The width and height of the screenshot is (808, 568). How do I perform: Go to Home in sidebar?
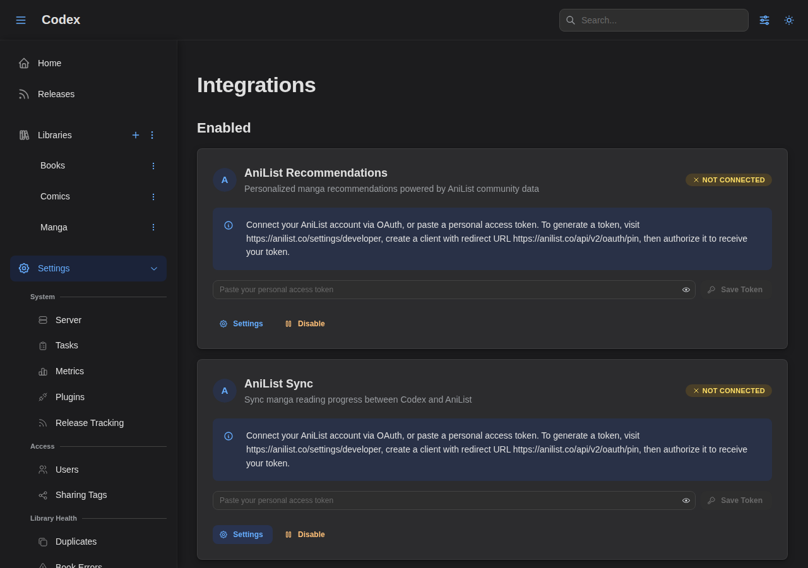pyautogui.click(x=88, y=63)
